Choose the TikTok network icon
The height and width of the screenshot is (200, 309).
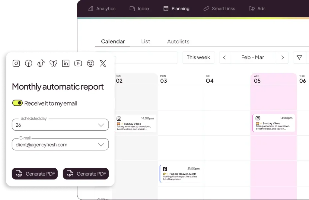41,63
